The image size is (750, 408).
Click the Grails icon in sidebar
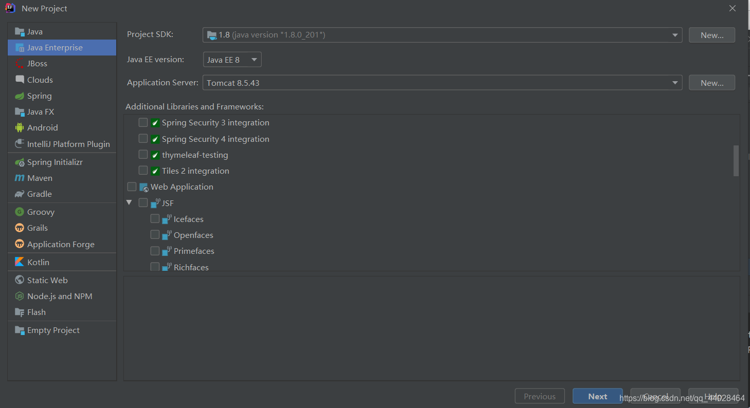pyautogui.click(x=20, y=228)
